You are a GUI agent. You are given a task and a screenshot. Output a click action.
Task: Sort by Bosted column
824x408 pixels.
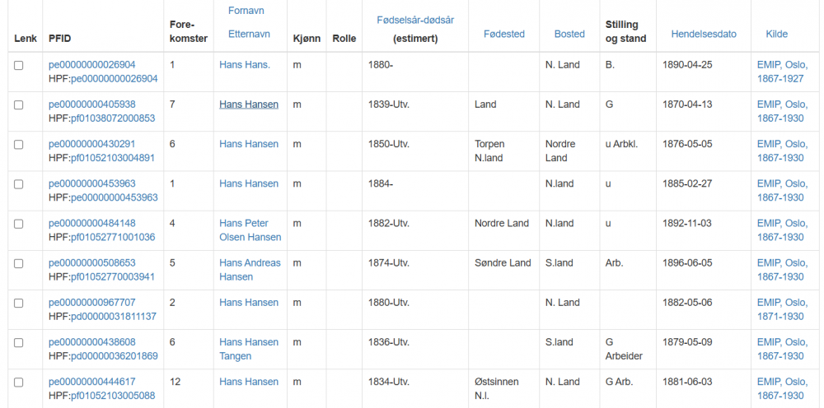pos(569,35)
